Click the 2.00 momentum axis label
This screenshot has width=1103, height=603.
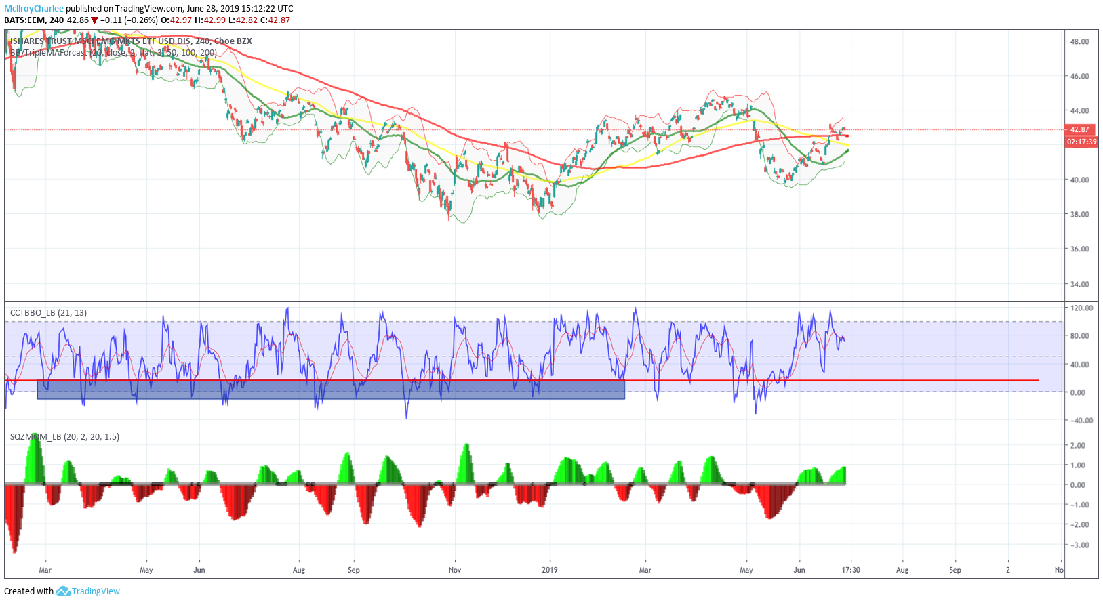pos(1078,445)
